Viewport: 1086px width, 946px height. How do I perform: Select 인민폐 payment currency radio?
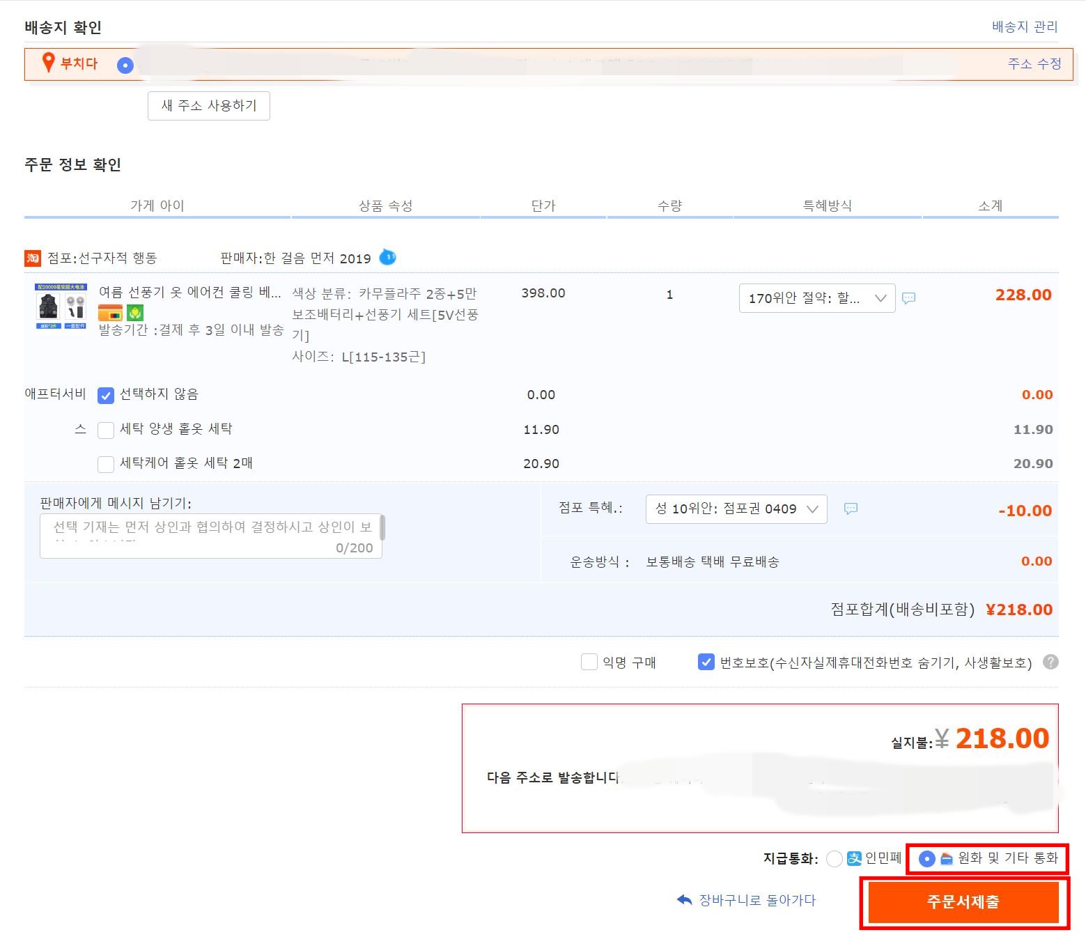tap(834, 859)
